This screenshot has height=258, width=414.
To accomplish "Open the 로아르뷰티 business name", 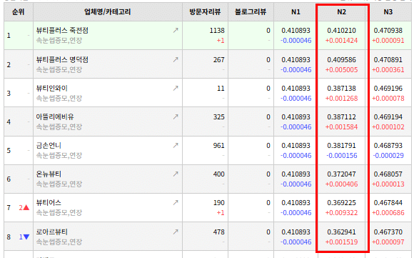I will pos(52,232).
